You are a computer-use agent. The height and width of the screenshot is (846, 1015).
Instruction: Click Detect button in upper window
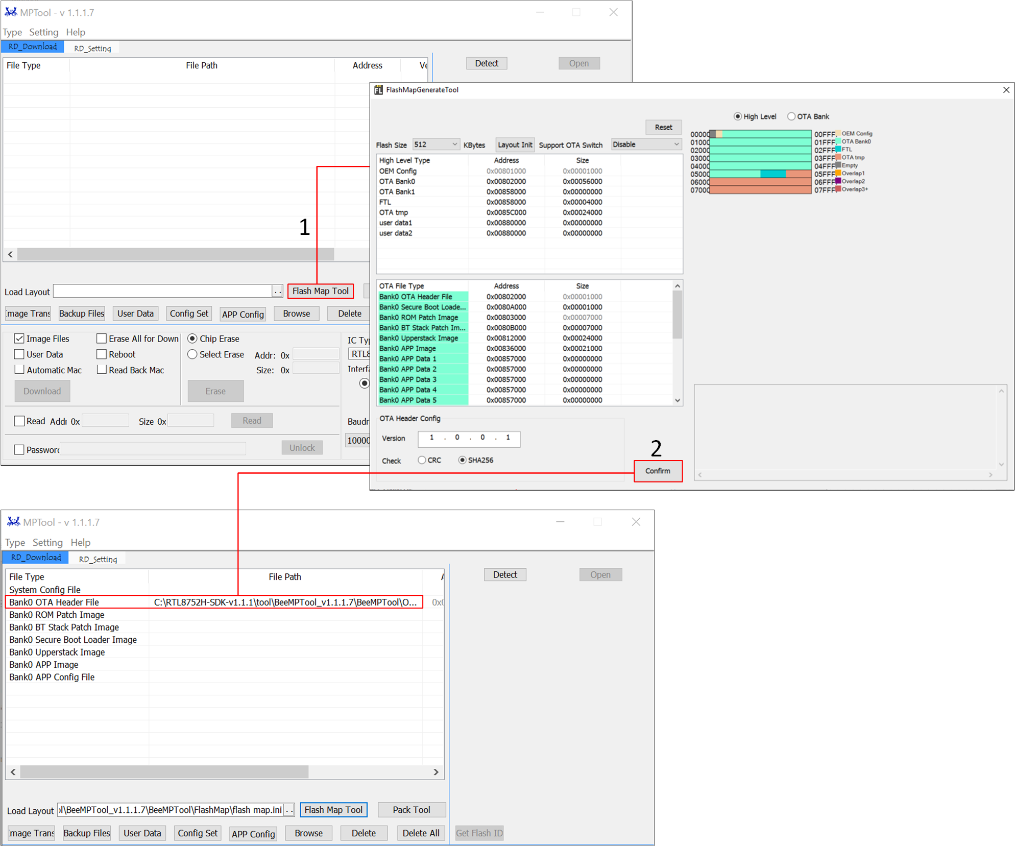[x=487, y=63]
